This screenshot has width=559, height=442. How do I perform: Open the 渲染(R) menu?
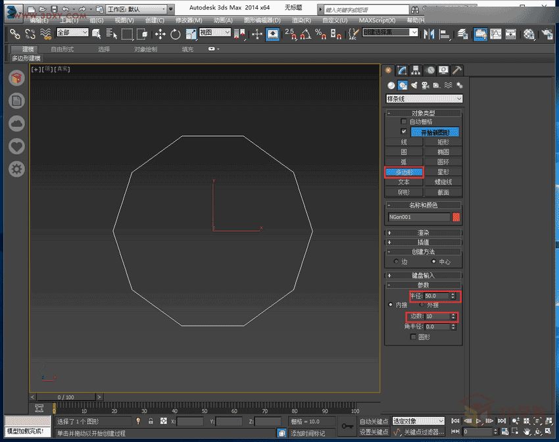pos(301,20)
